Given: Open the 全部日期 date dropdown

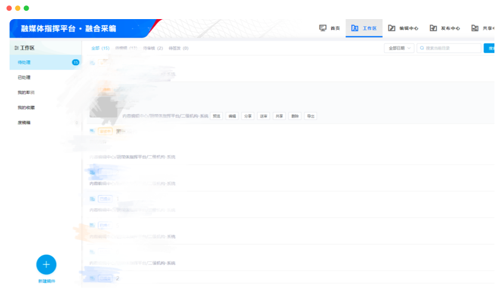Looking at the screenshot, I should (399, 48).
